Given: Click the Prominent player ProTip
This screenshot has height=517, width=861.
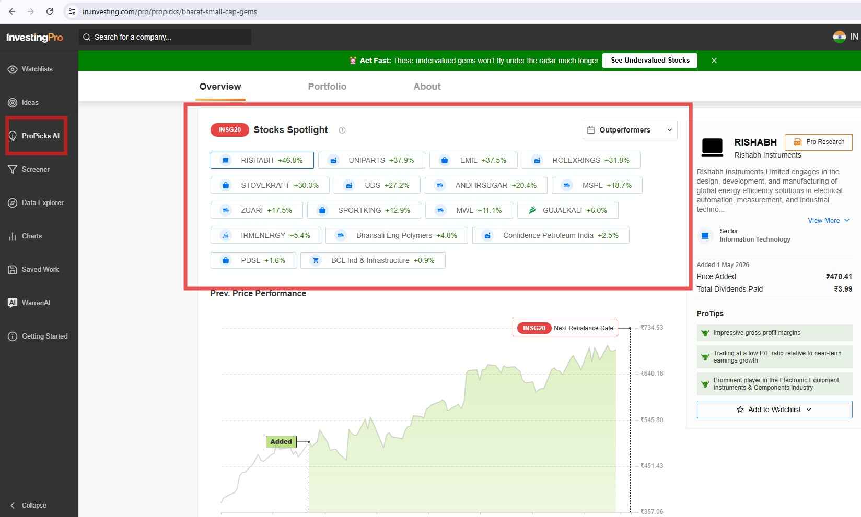Looking at the screenshot, I should pyautogui.click(x=774, y=384).
